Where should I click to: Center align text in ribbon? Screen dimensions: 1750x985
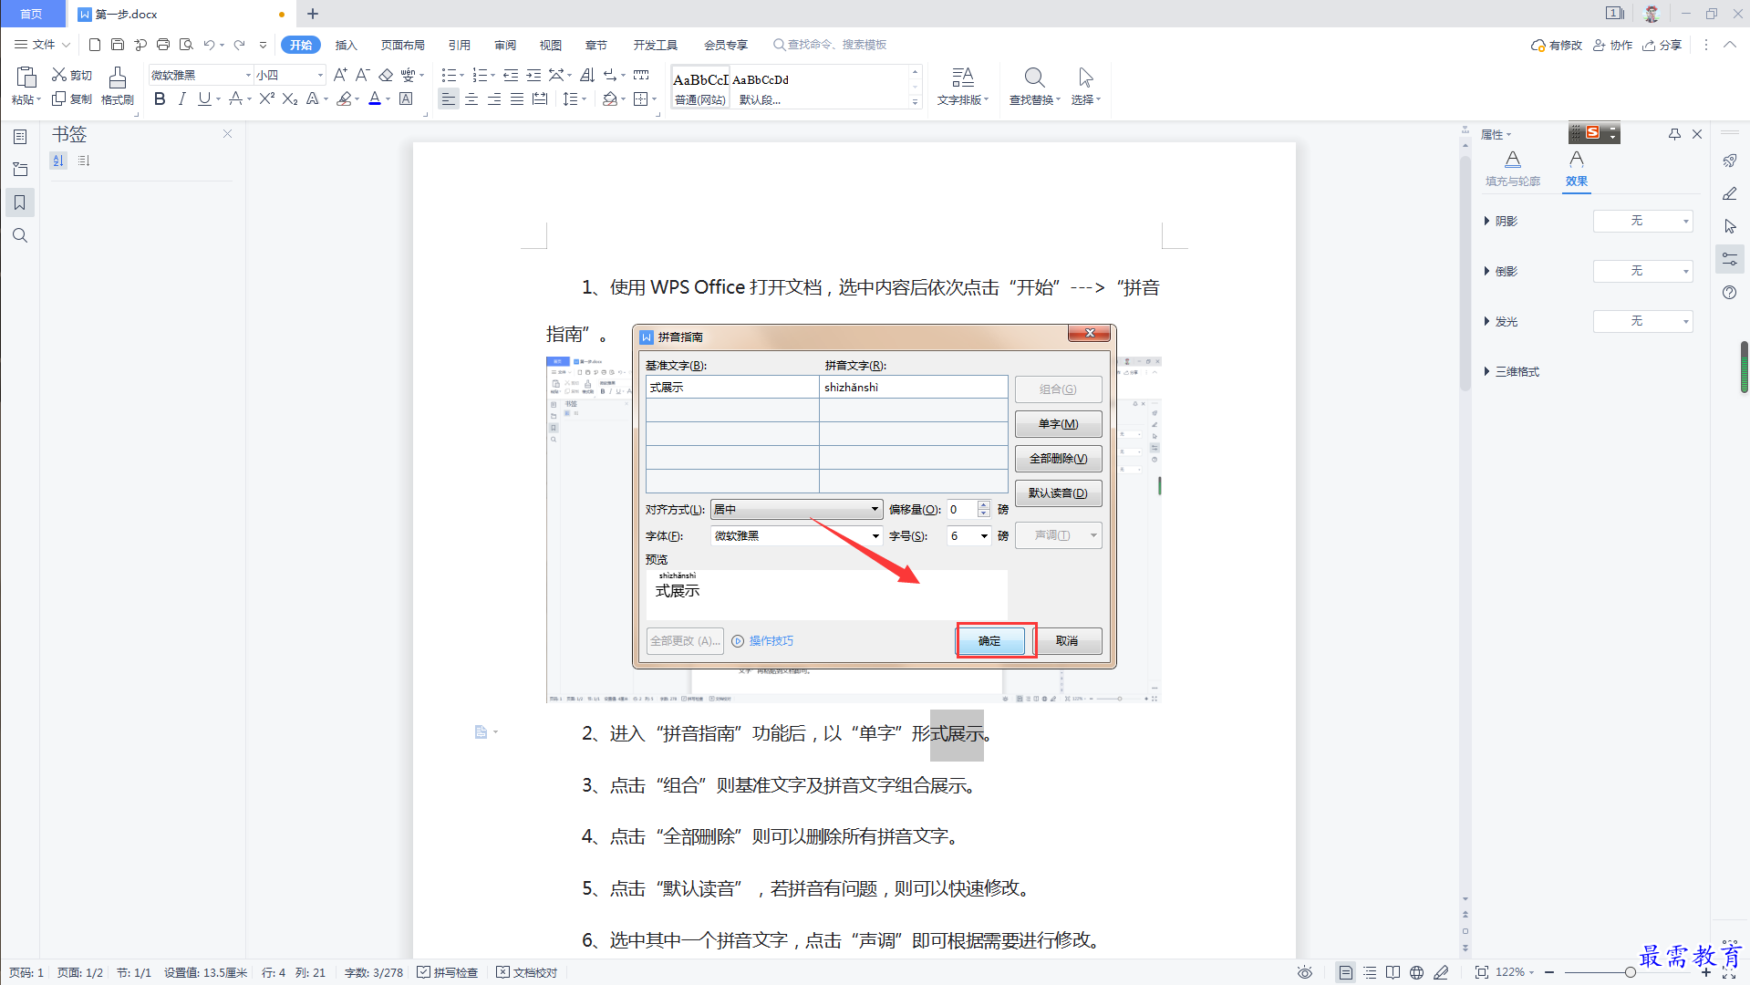click(x=471, y=98)
